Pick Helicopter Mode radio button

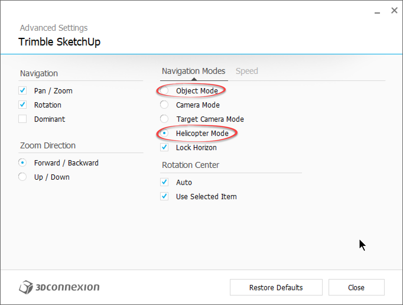pos(164,133)
